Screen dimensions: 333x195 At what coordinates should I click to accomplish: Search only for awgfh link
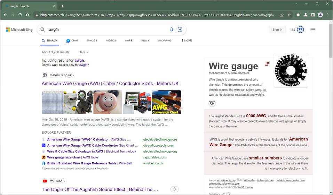(83, 65)
